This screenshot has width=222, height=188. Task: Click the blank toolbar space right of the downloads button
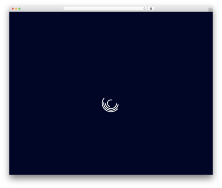[181, 9]
